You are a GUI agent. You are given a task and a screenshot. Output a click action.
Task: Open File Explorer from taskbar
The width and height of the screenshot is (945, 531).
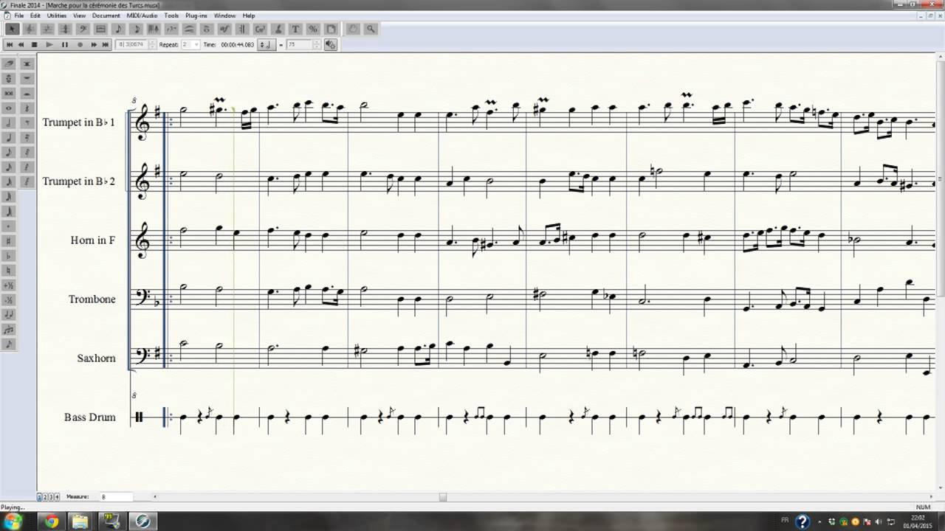80,521
